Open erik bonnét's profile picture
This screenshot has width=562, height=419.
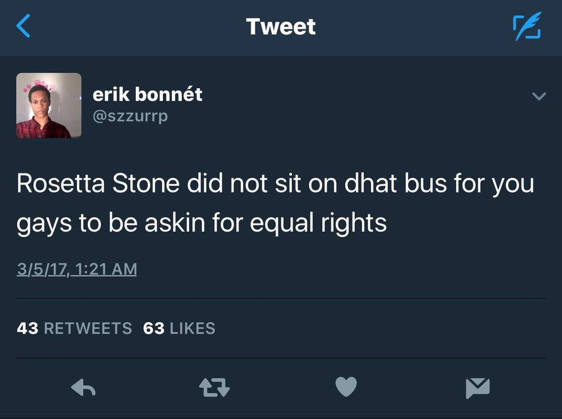point(49,105)
